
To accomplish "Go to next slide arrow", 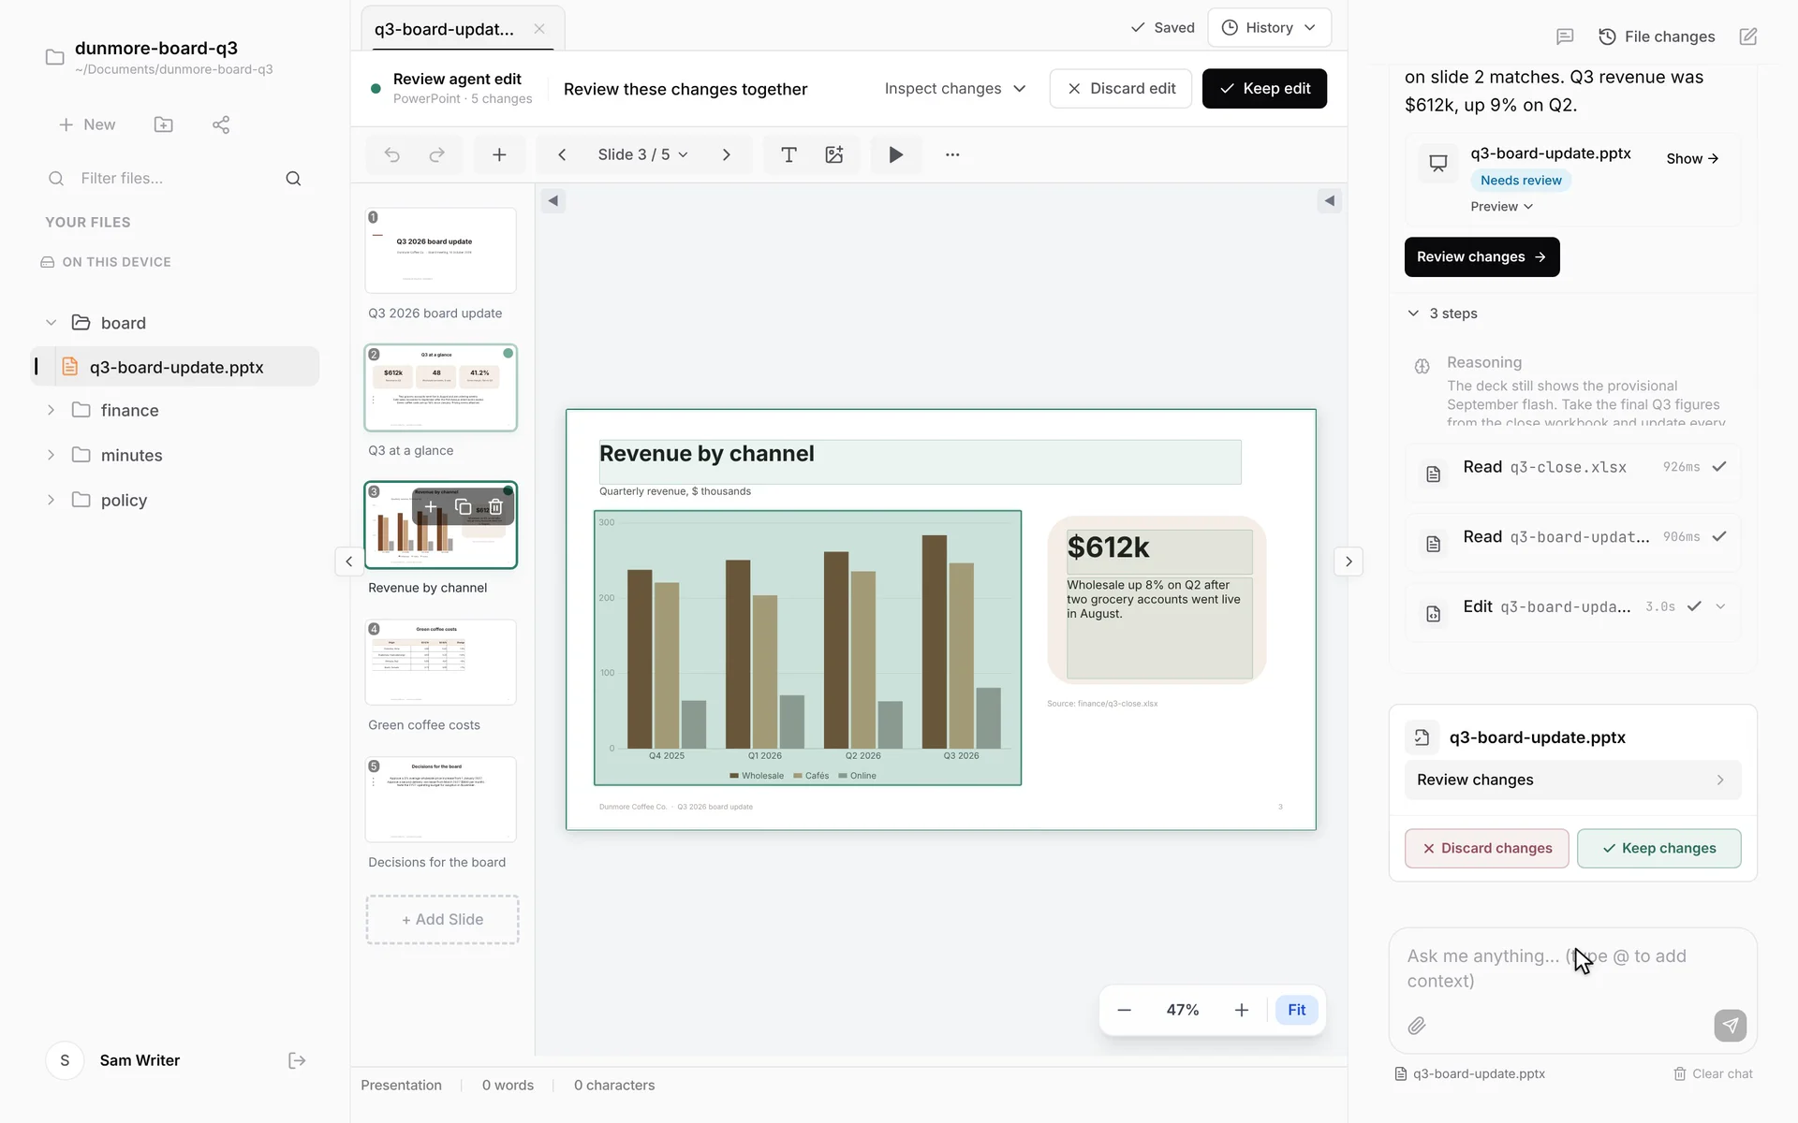I will coord(727,155).
